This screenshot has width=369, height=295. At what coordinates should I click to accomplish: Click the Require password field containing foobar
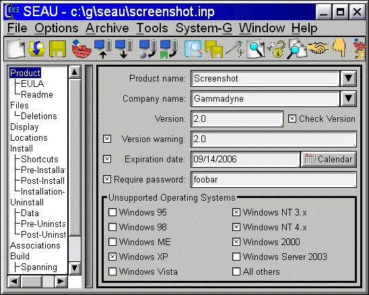pyautogui.click(x=273, y=179)
